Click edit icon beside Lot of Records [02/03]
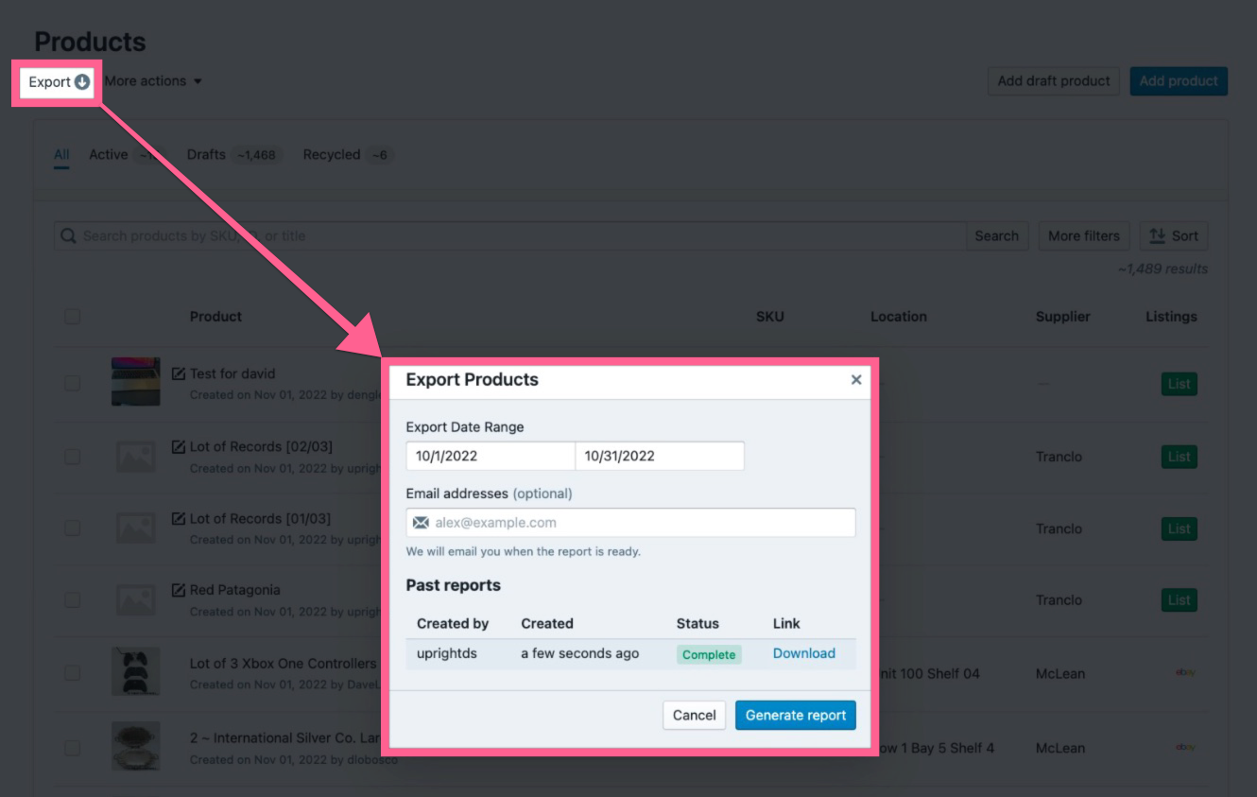This screenshot has width=1257, height=797. (x=179, y=446)
